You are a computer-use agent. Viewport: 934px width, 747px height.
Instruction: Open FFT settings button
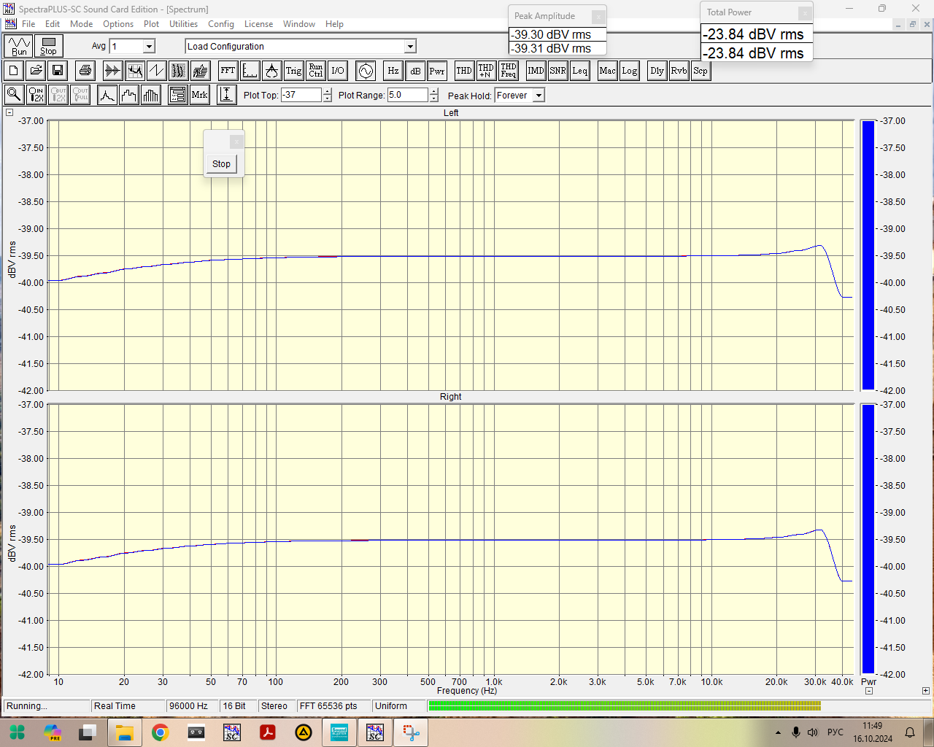tap(228, 71)
